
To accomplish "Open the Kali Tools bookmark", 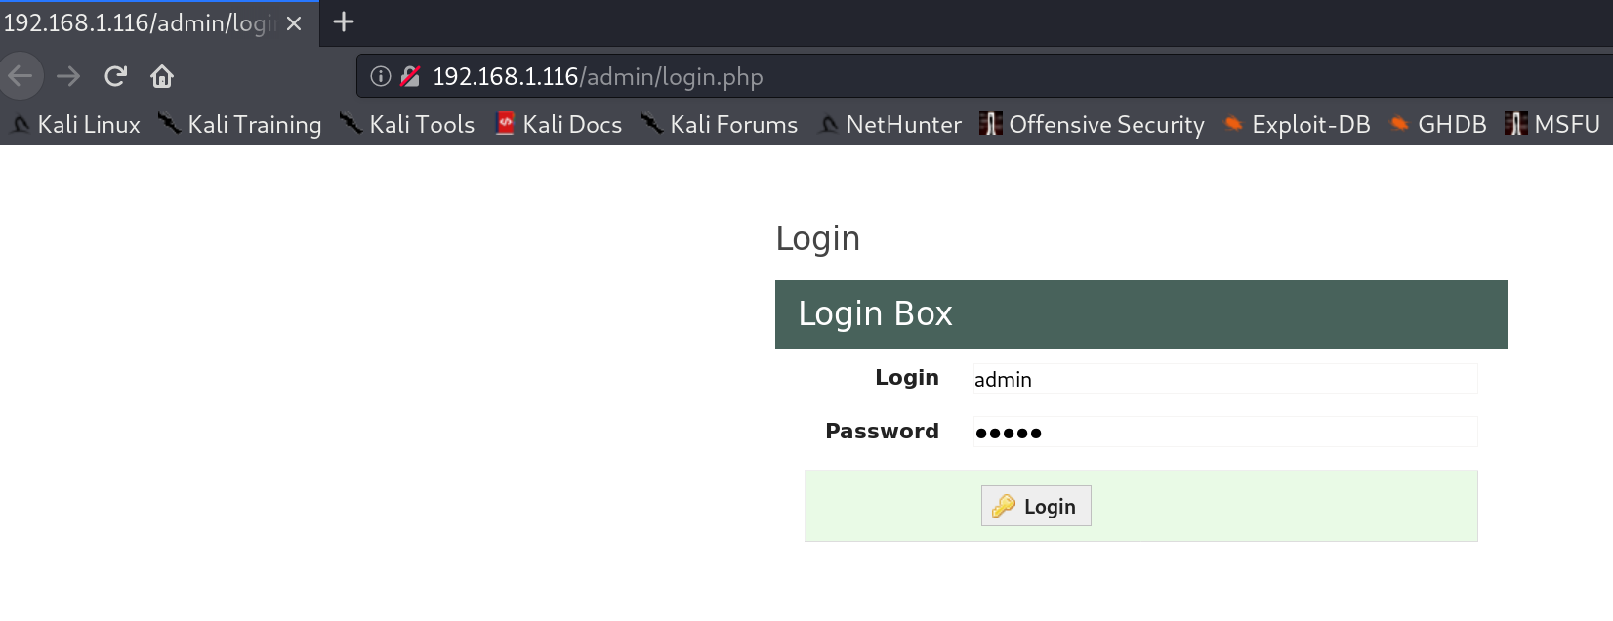I will (x=408, y=125).
